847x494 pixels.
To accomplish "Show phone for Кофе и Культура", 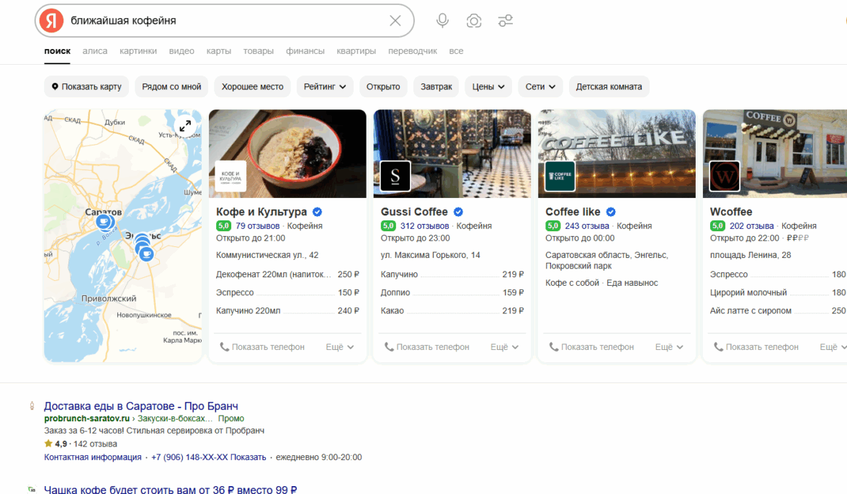I will pos(262,346).
